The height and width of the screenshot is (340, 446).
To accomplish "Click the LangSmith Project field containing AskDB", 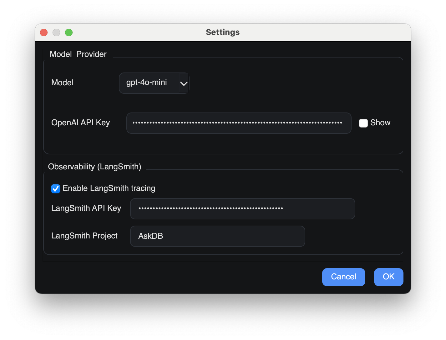I will (x=217, y=236).
